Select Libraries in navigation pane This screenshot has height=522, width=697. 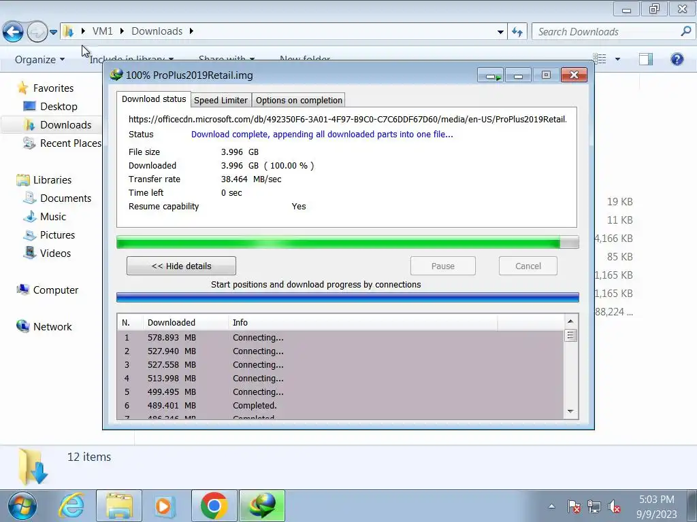[52, 179]
